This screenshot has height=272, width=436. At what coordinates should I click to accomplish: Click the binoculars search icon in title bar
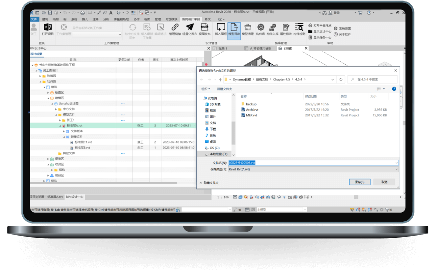(324, 13)
